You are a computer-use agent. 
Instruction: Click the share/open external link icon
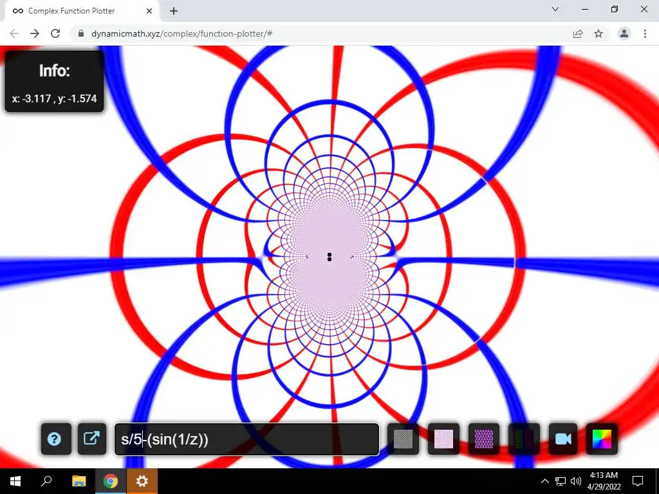[92, 439]
